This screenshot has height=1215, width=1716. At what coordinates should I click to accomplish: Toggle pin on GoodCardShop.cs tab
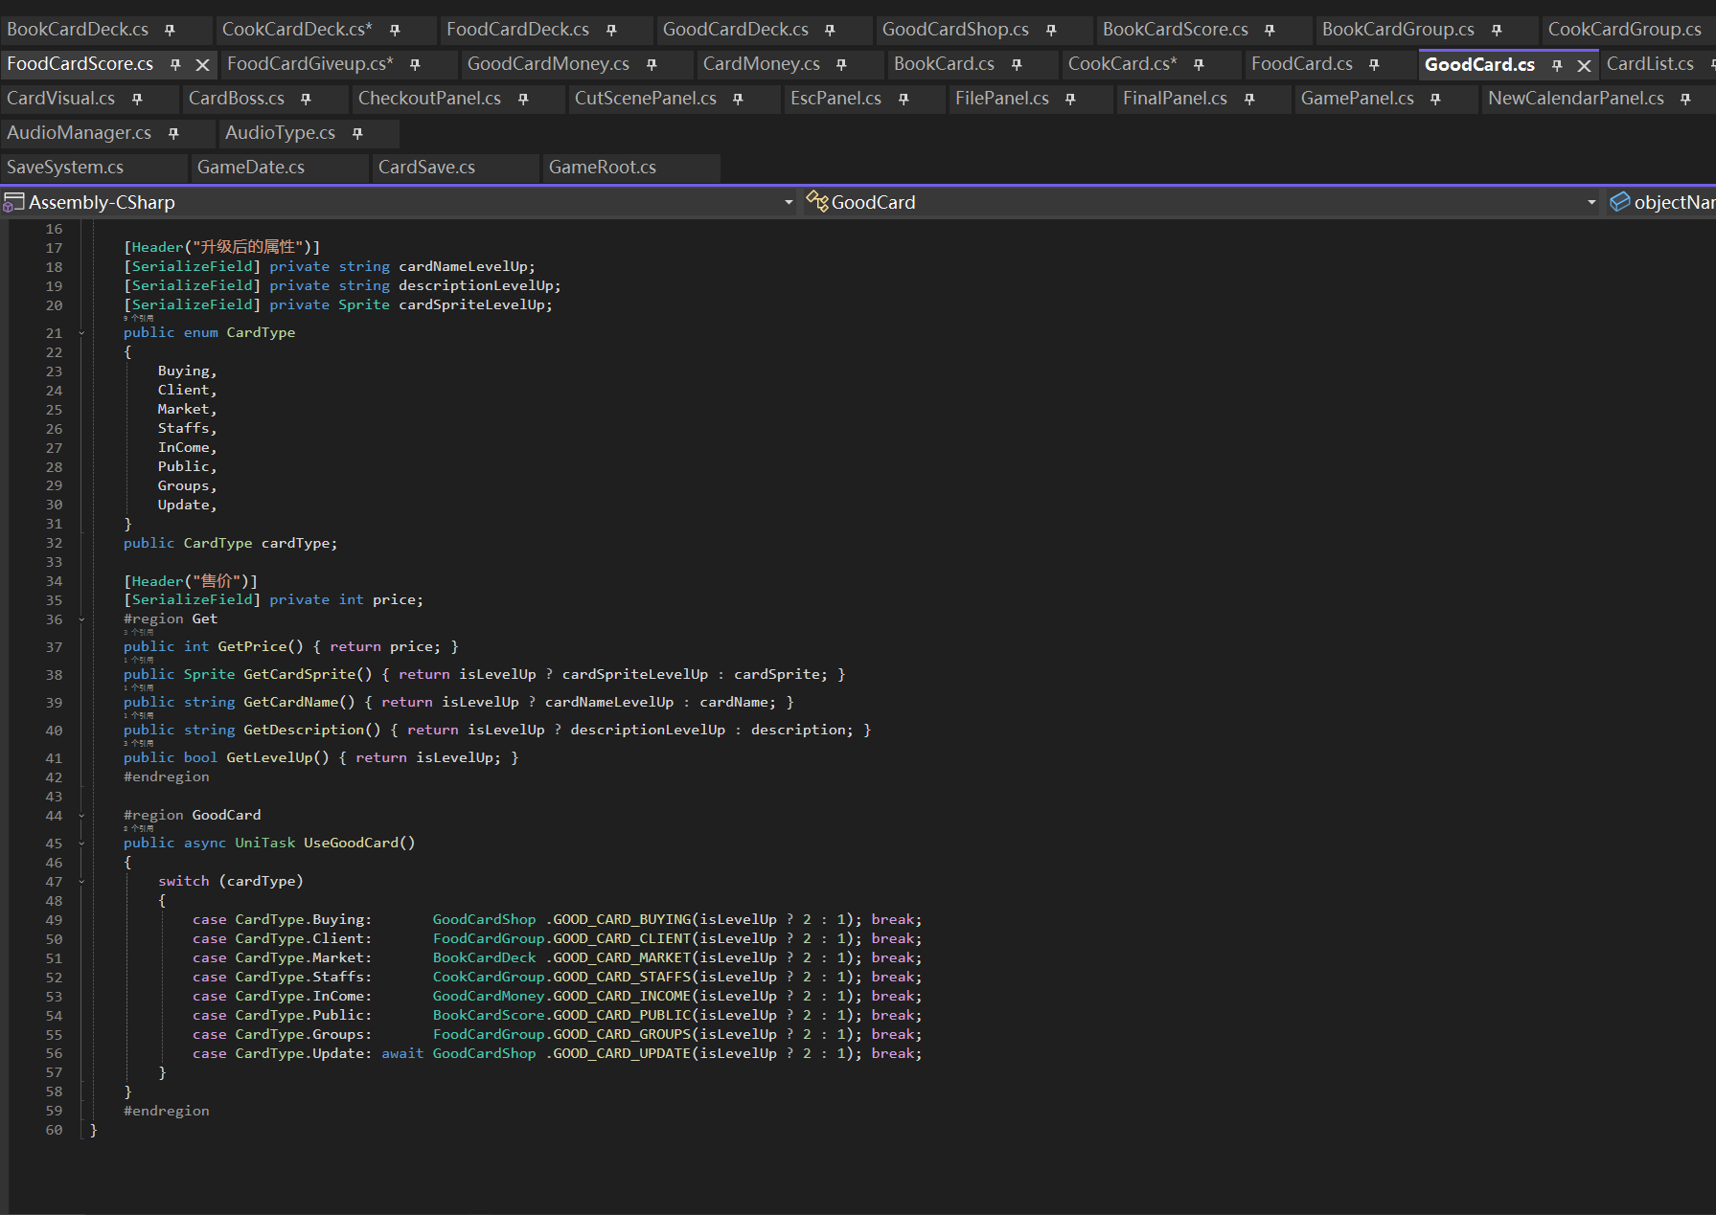pos(1051,31)
